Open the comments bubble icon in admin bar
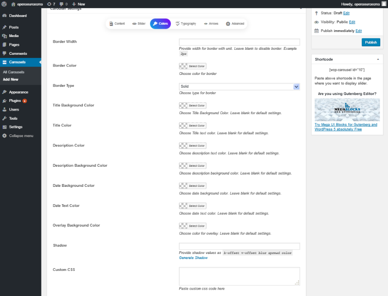The image size is (388, 296). click(62, 4)
